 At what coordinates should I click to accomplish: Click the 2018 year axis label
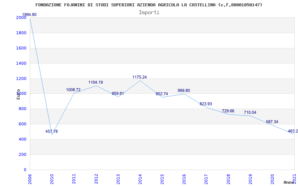228,179
